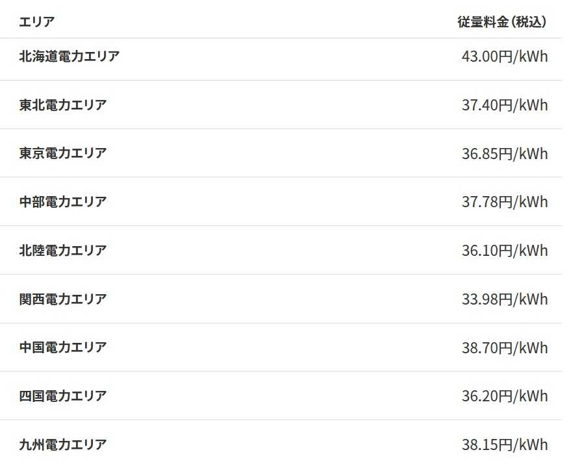The height and width of the screenshot is (476, 569).
Task: Select the 関西電力エリア row label
Action: [x=63, y=299]
